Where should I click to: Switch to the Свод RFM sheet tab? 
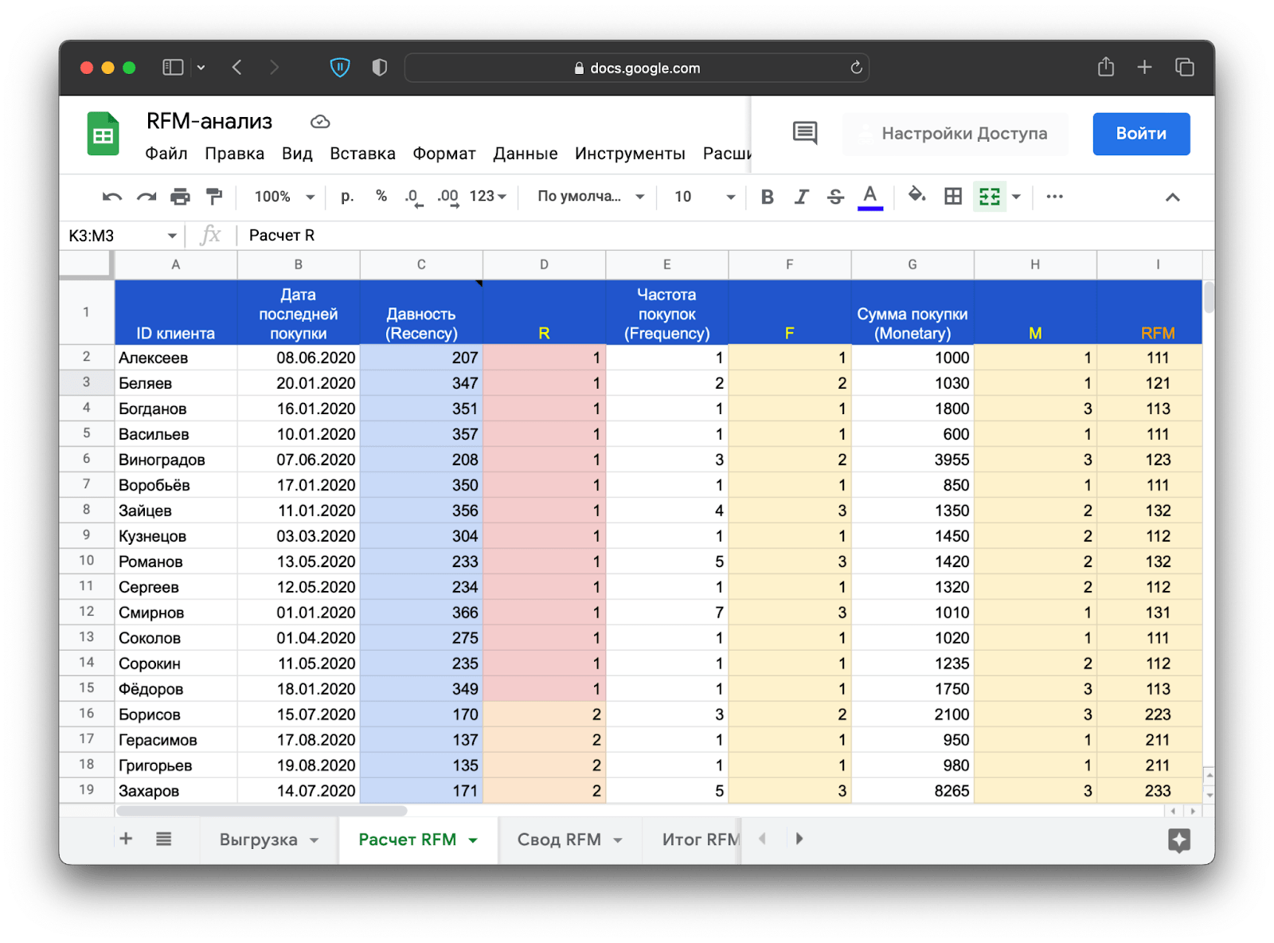559,839
